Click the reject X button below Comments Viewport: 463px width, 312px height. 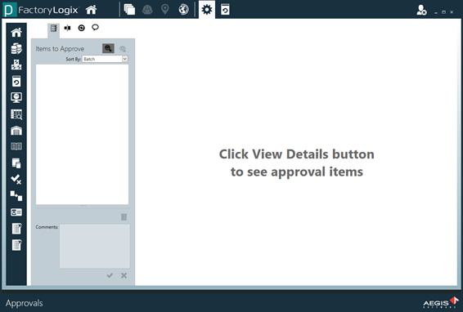124,275
